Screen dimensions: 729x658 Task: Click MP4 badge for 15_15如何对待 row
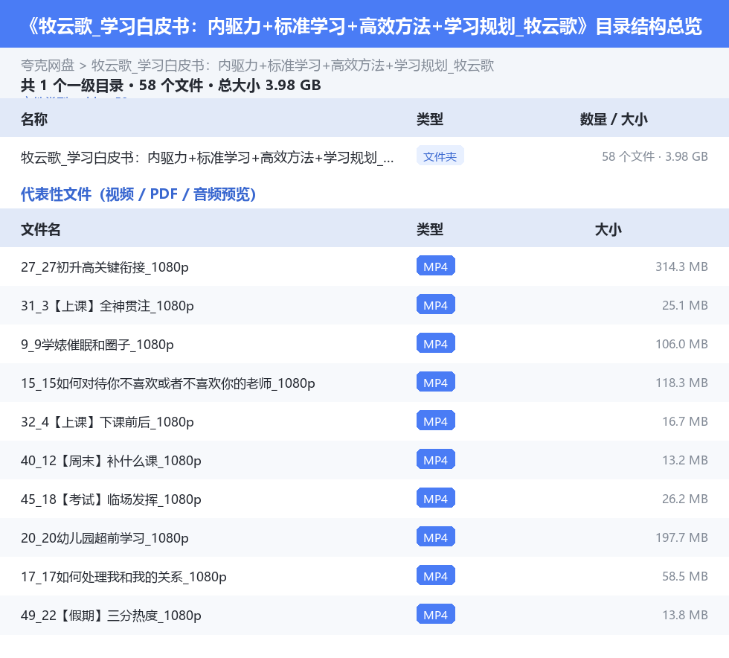click(436, 382)
